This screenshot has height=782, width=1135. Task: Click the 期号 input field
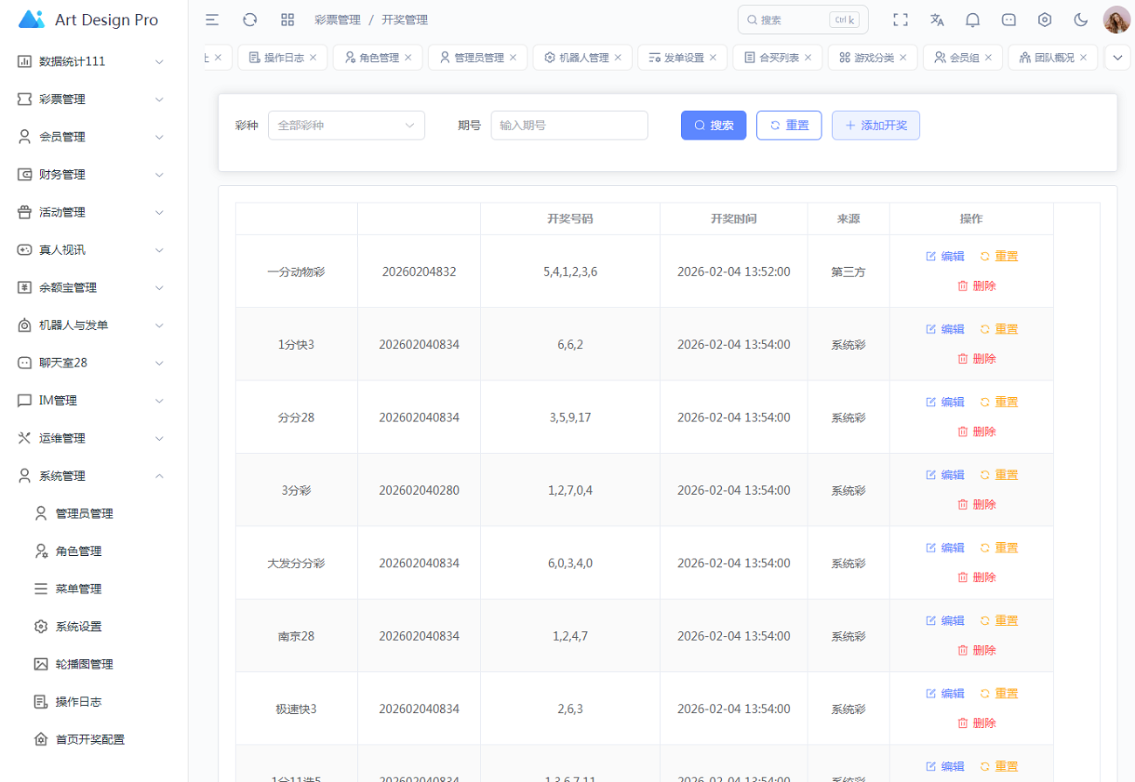coord(569,126)
